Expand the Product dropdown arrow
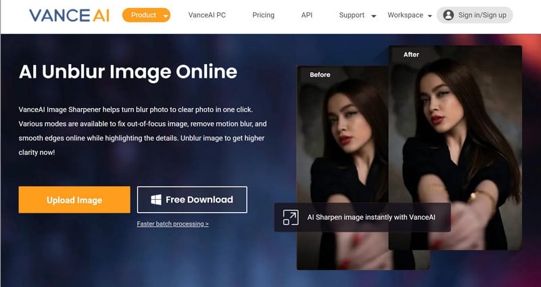The height and width of the screenshot is (287, 541). coord(166,16)
